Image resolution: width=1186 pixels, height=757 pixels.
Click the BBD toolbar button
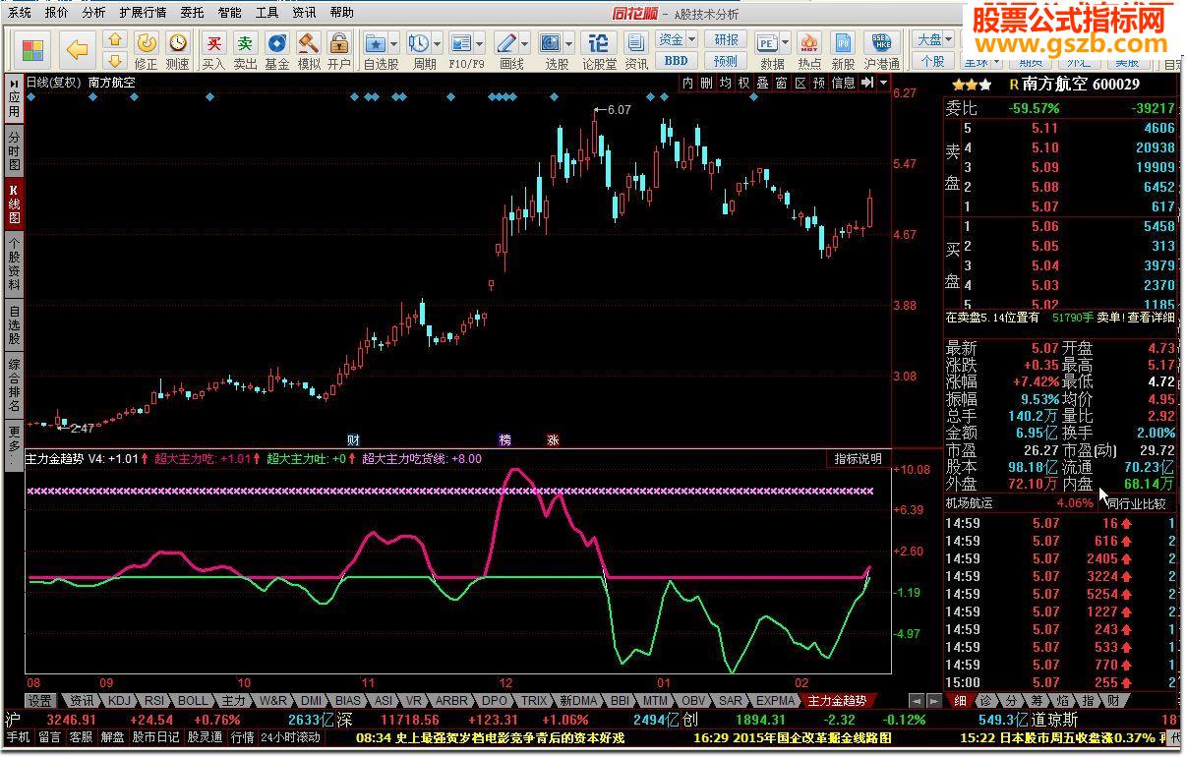[x=677, y=61]
